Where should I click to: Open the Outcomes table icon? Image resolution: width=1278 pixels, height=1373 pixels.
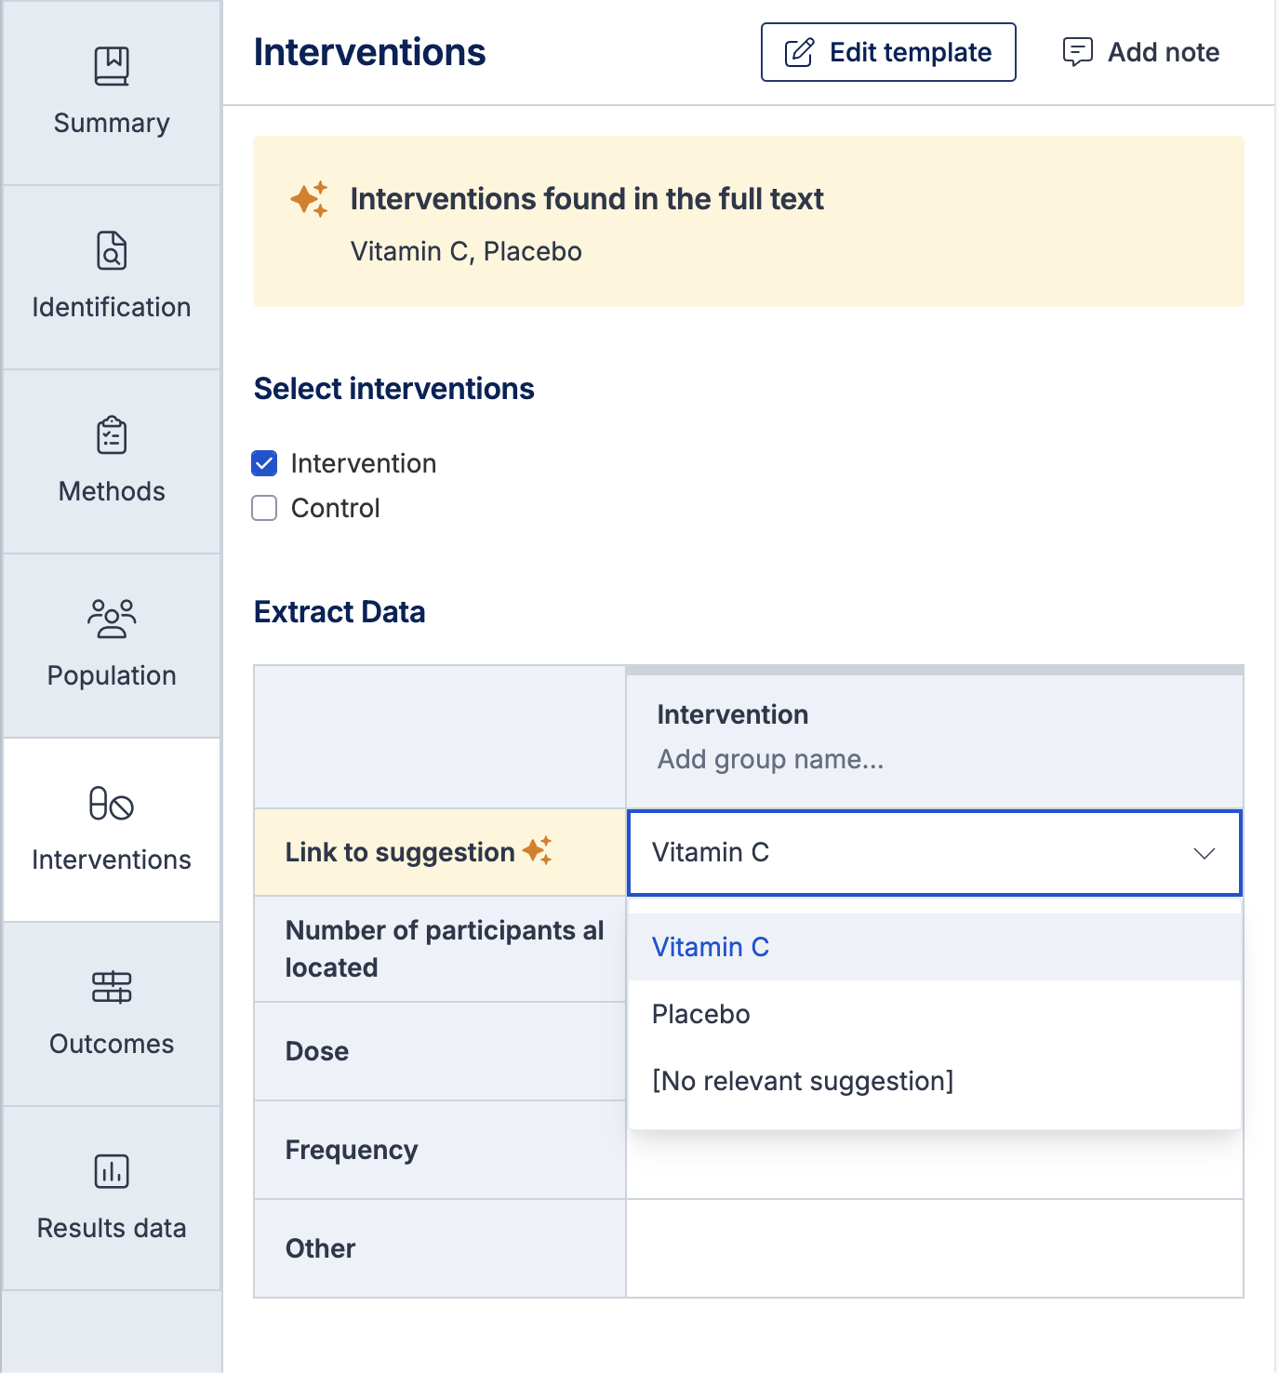click(x=112, y=988)
